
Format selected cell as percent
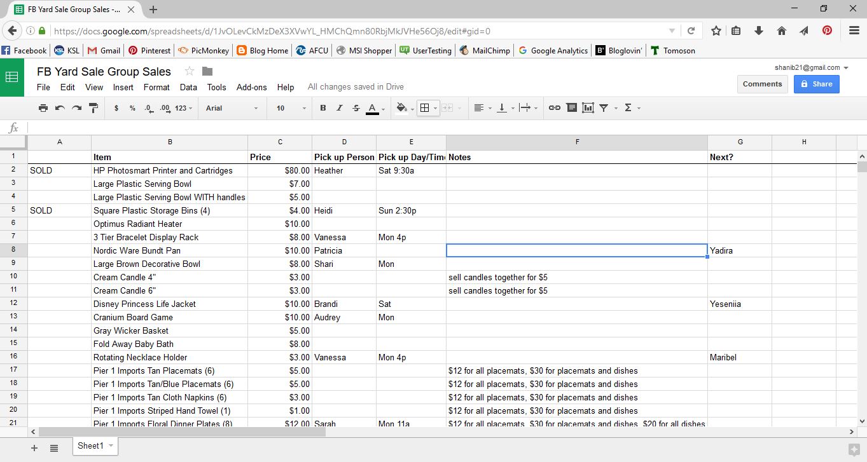pyautogui.click(x=132, y=108)
